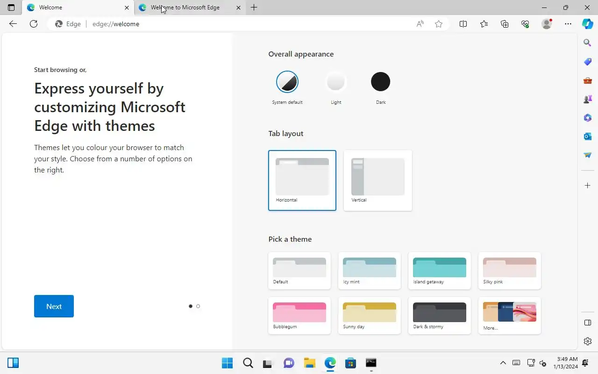
Task: Open the profile avatar icon
Action: 547,24
